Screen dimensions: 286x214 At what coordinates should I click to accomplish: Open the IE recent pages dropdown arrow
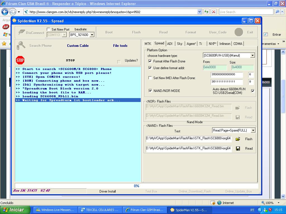(19, 12)
